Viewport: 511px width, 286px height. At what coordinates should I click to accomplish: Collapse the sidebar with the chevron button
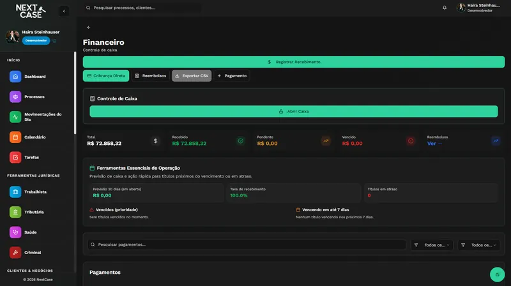click(64, 11)
